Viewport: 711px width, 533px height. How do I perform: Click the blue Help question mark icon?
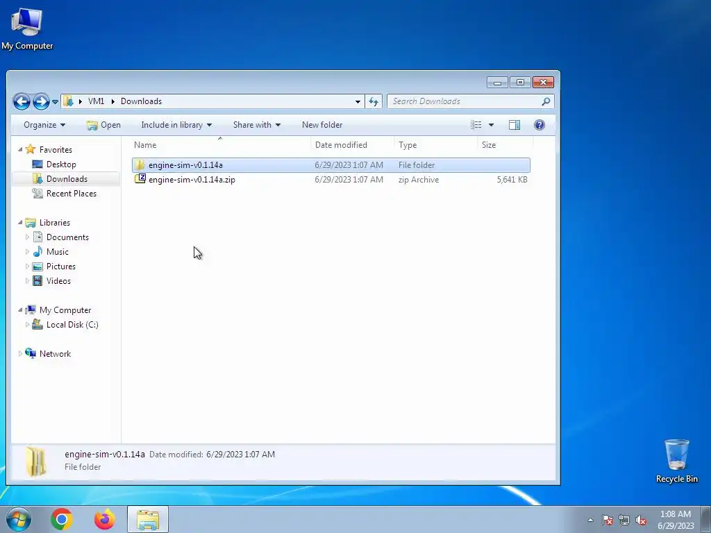pyautogui.click(x=539, y=125)
